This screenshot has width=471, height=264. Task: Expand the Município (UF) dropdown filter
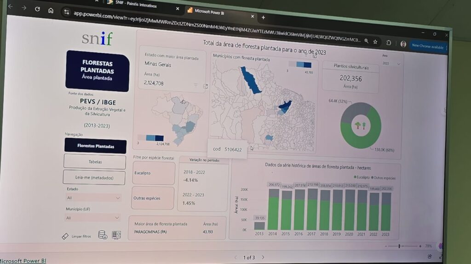point(92,218)
